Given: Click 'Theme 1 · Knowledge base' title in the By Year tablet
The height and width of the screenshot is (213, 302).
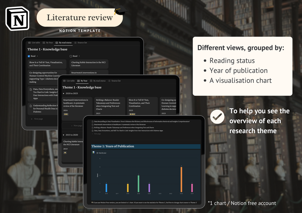Looking at the screenshot, I should click(x=82, y=88).
